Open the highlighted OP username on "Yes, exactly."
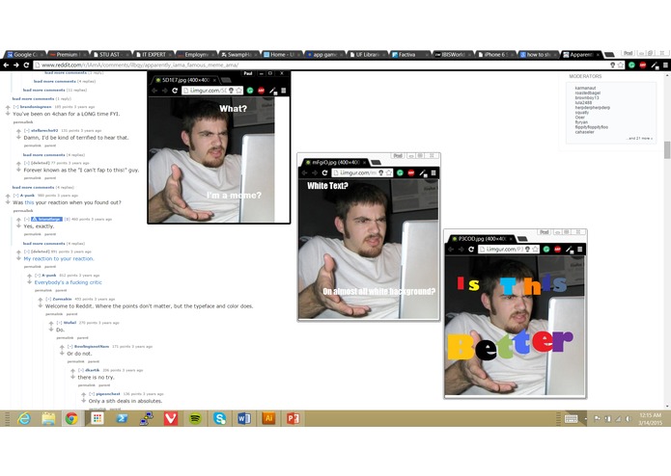Image resolution: width=671 pixels, height=476 pixels. point(47,219)
